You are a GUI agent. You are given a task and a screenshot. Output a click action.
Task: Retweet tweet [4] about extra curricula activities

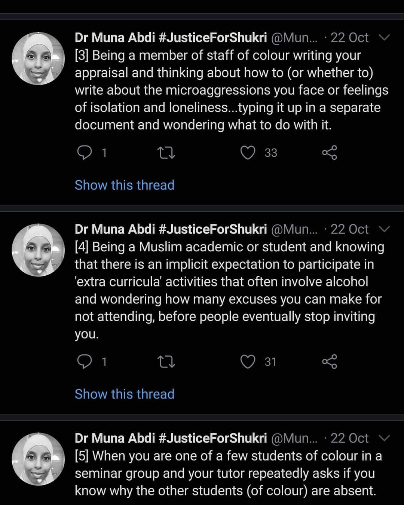166,362
